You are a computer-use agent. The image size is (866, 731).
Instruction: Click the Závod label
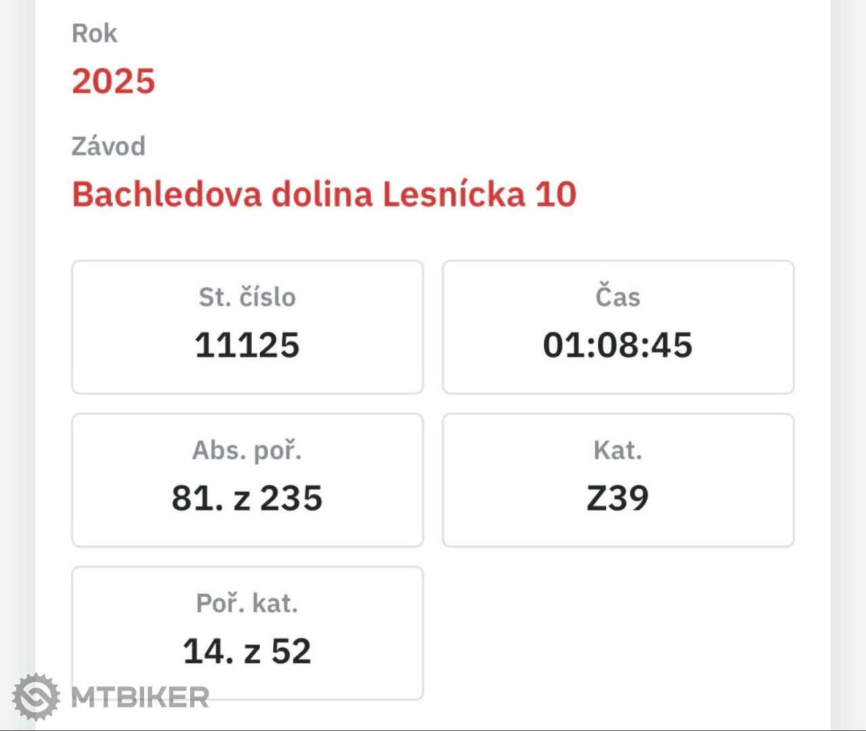click(x=108, y=146)
